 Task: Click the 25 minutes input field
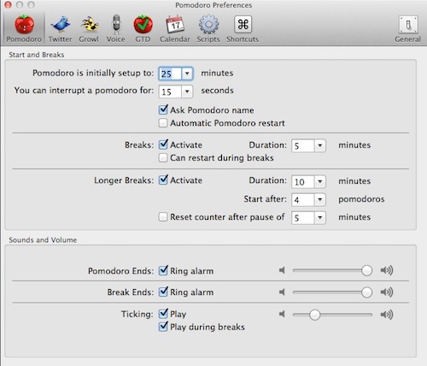pyautogui.click(x=170, y=74)
